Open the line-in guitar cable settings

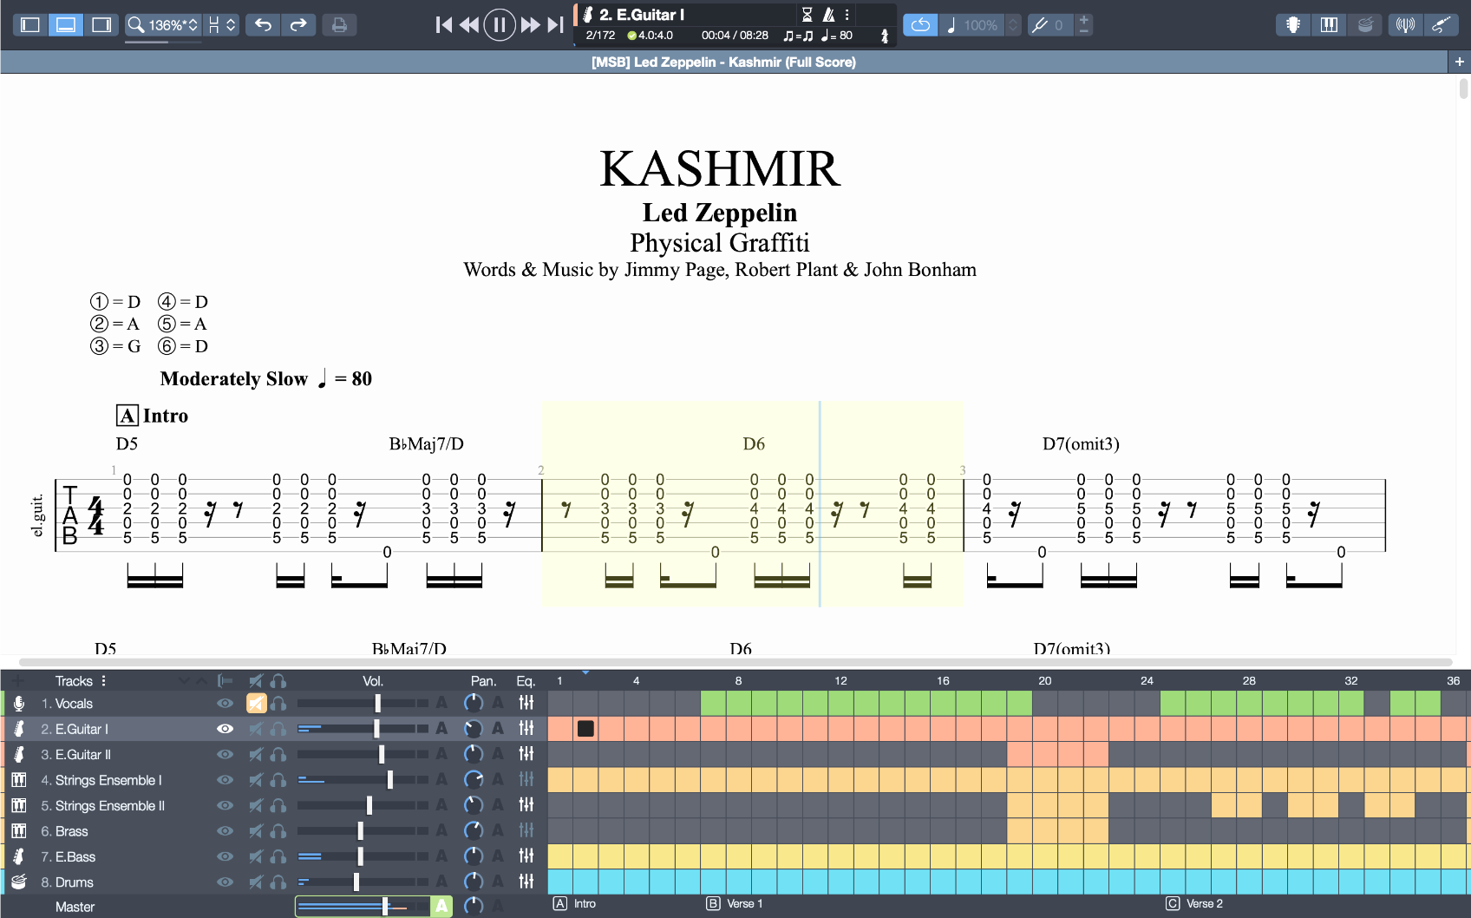coord(1441,25)
